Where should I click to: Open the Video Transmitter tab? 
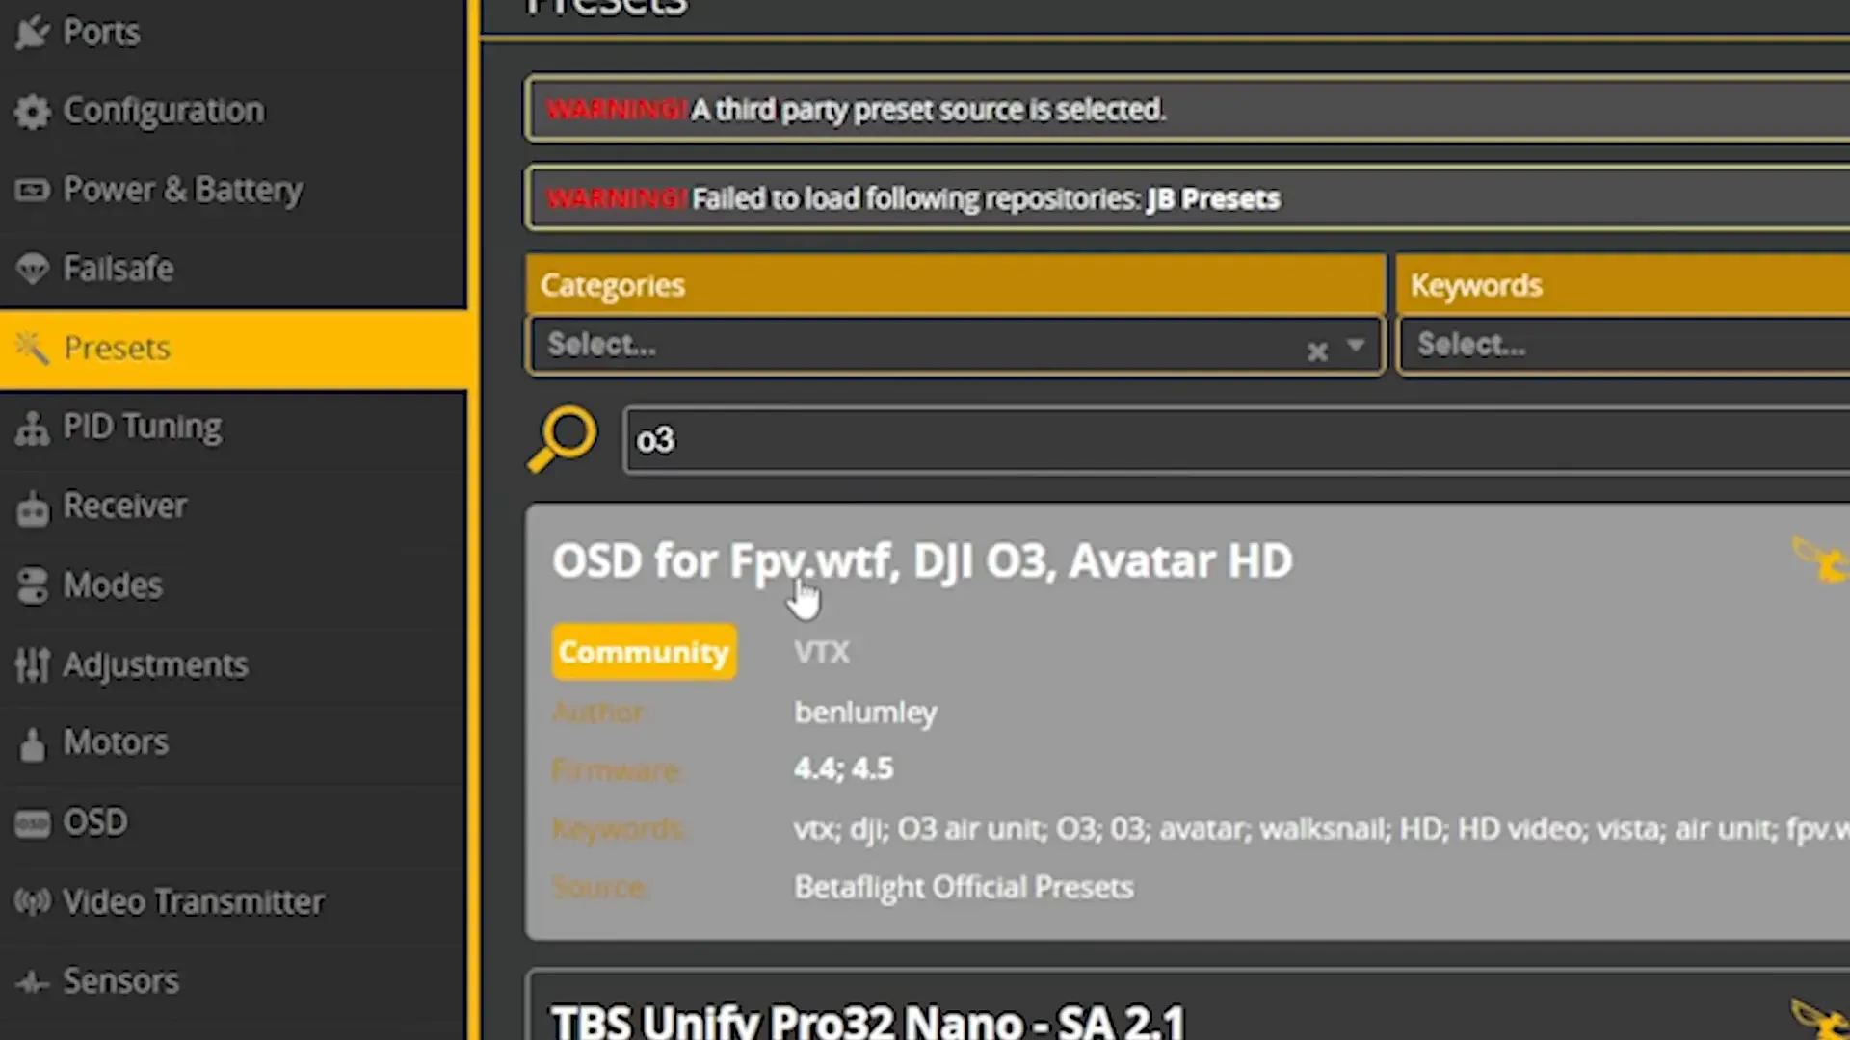pyautogui.click(x=231, y=902)
